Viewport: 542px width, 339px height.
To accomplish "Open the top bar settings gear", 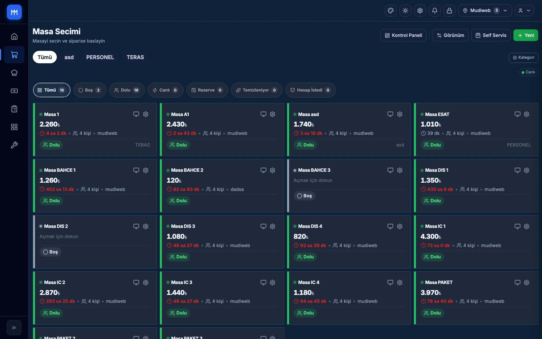I will click(420, 11).
